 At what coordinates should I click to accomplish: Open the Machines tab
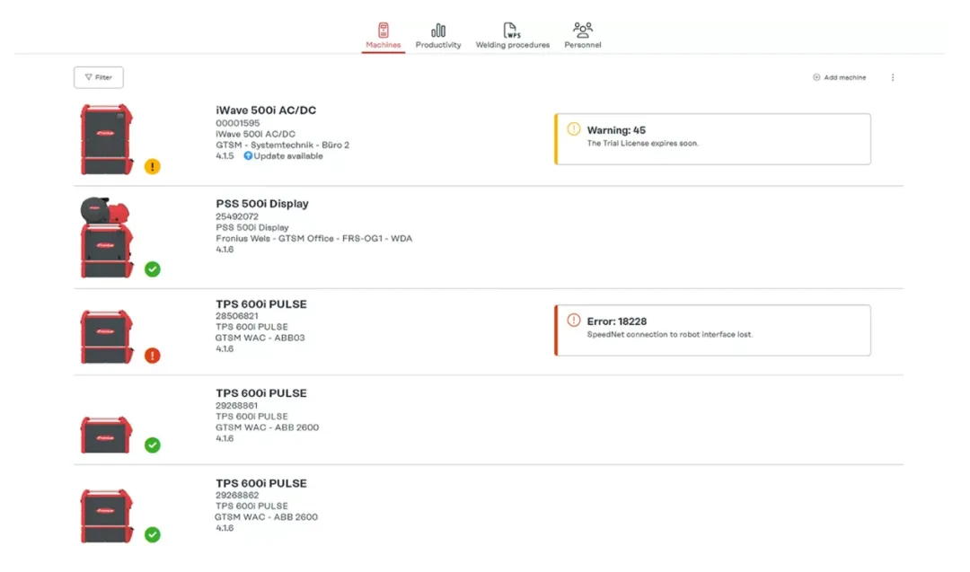click(384, 36)
